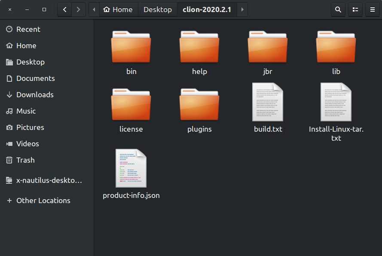The image size is (382, 256).
Task: Toggle list view with the view icon
Action: pos(355,9)
